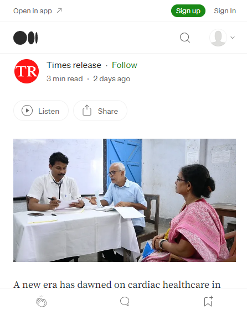The height and width of the screenshot is (310, 247).
Task: Visit the Times release author name
Action: pyautogui.click(x=74, y=65)
